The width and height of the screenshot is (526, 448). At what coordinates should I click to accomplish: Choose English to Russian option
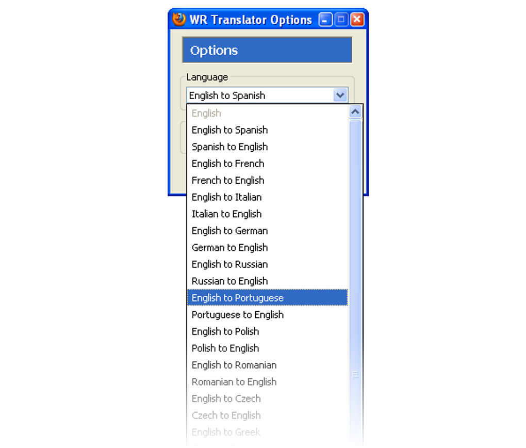tap(229, 264)
